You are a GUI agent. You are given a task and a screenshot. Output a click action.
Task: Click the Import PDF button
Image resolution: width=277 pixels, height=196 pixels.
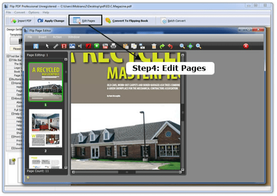point(21,21)
